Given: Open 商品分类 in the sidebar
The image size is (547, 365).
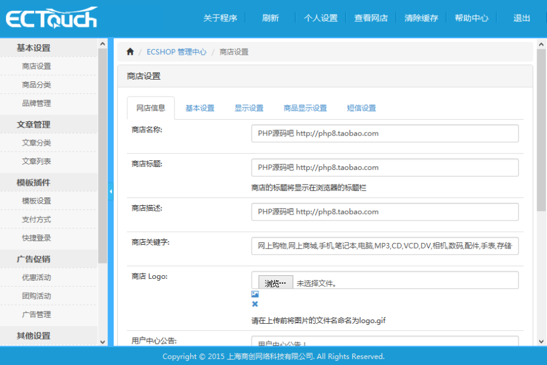Looking at the screenshot, I should pos(36,84).
